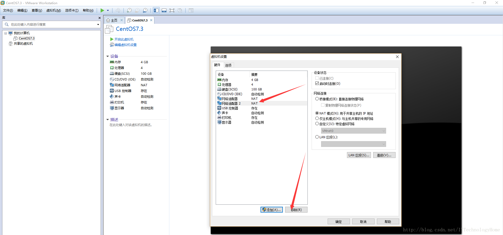
Task: Click the 共享的虚拟机 icon in library tree
Action: pos(11,44)
